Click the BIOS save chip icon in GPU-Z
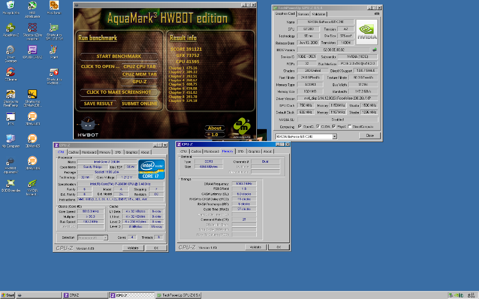Viewport: 479px width, 299px height. click(x=375, y=50)
